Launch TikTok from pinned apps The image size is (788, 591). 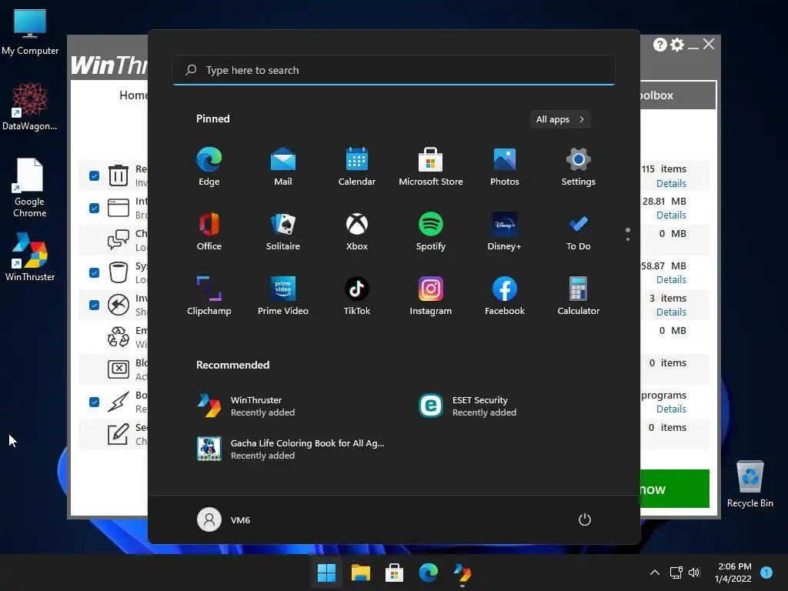tap(357, 296)
